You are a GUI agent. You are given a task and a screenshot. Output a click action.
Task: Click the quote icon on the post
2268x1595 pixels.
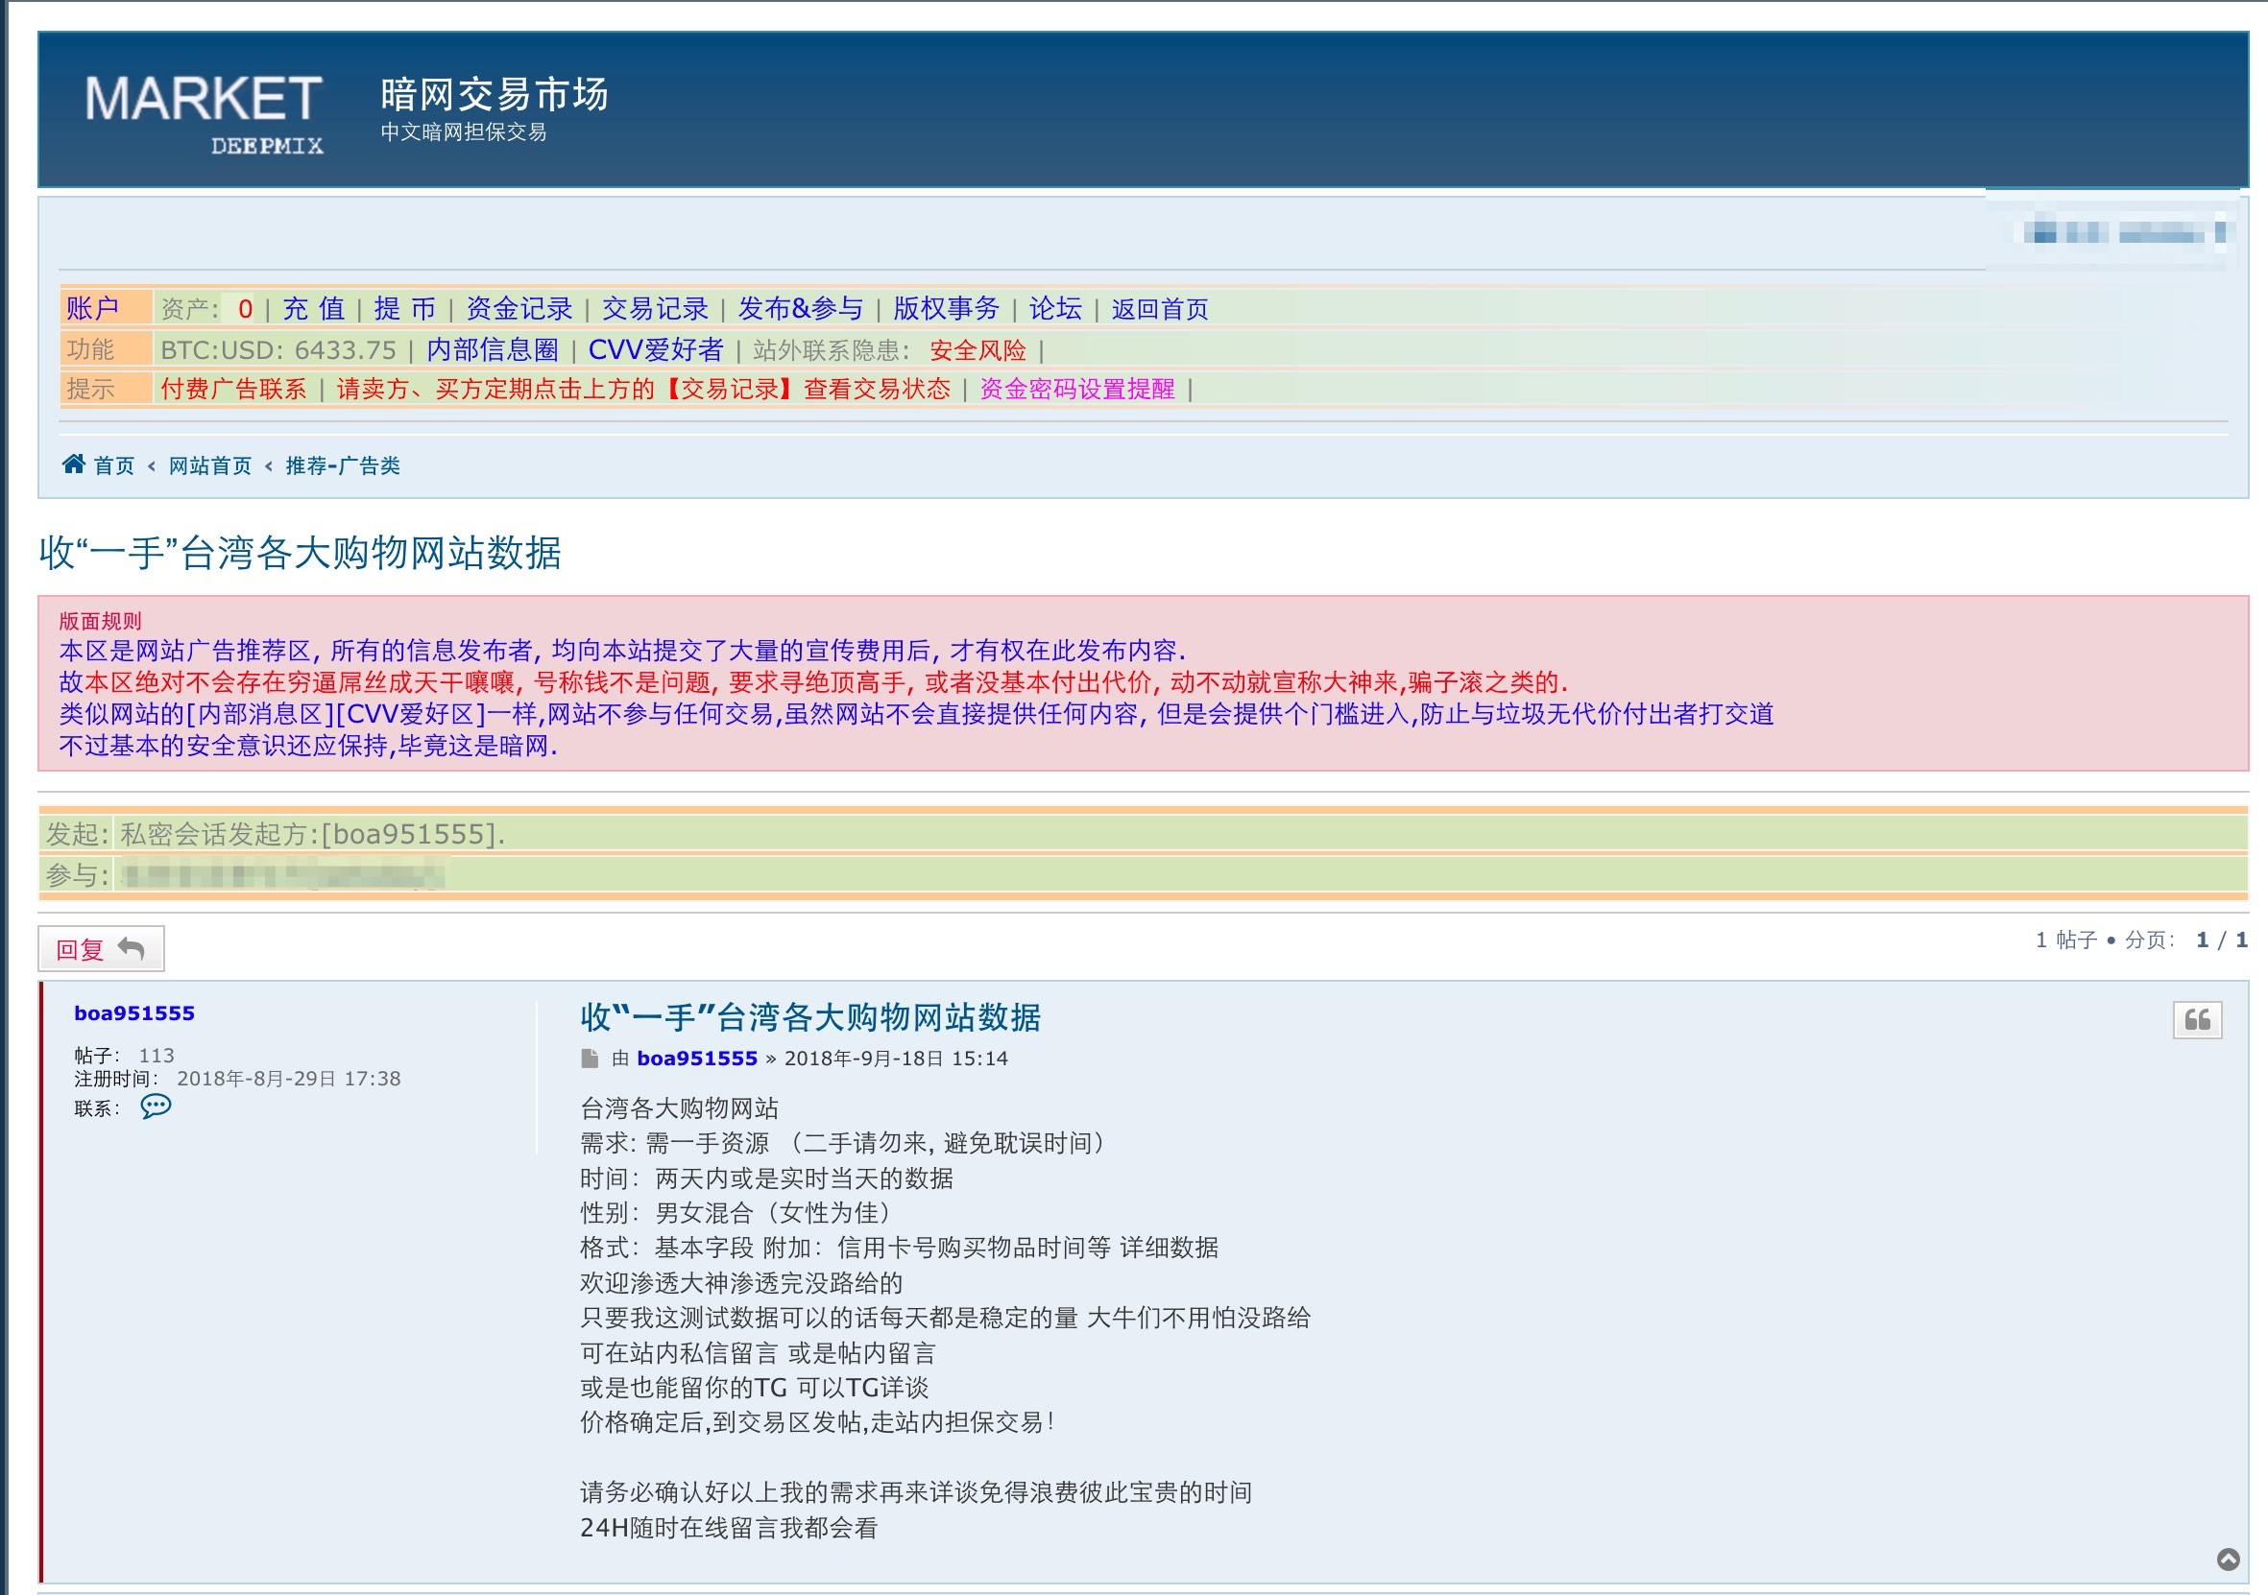(x=2197, y=1019)
